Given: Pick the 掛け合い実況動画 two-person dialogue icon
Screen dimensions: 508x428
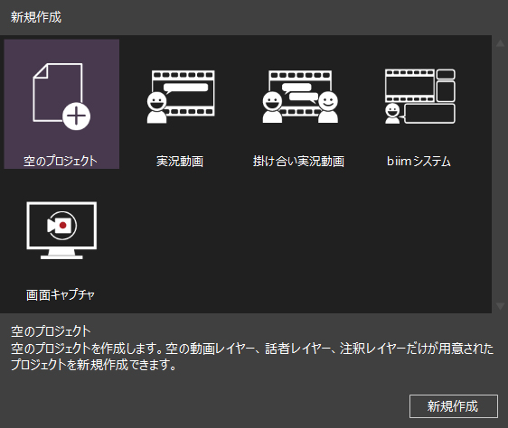Looking at the screenshot, I should tap(300, 97).
